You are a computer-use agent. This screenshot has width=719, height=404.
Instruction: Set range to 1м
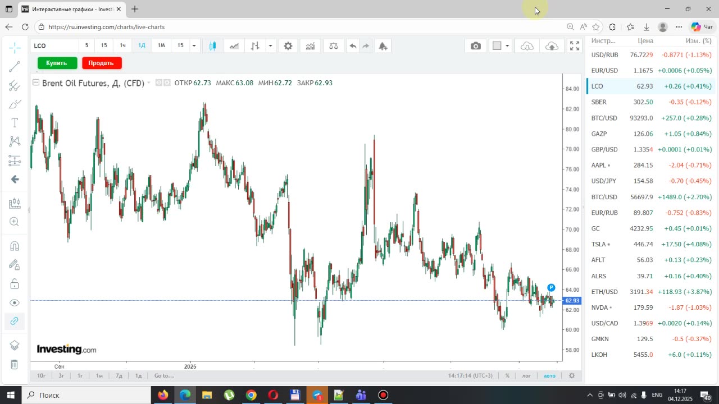pyautogui.click(x=99, y=376)
